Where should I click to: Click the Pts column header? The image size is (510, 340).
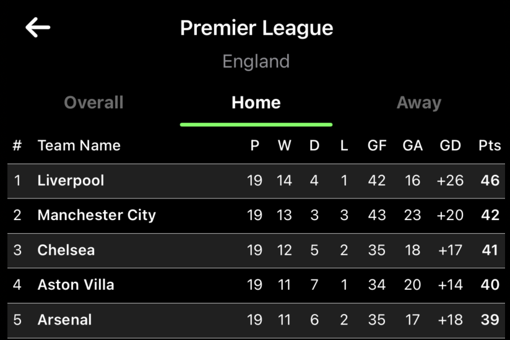click(x=490, y=146)
